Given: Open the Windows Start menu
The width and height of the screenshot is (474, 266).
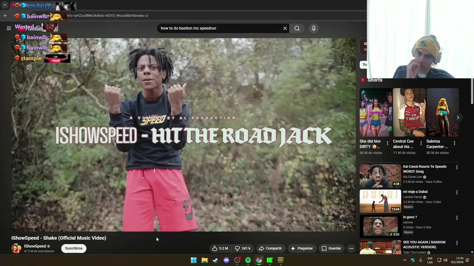Looking at the screenshot, I should tap(194, 260).
